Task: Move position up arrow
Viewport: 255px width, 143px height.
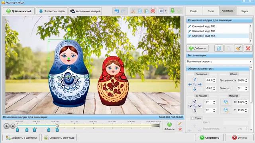Action: [195, 79]
